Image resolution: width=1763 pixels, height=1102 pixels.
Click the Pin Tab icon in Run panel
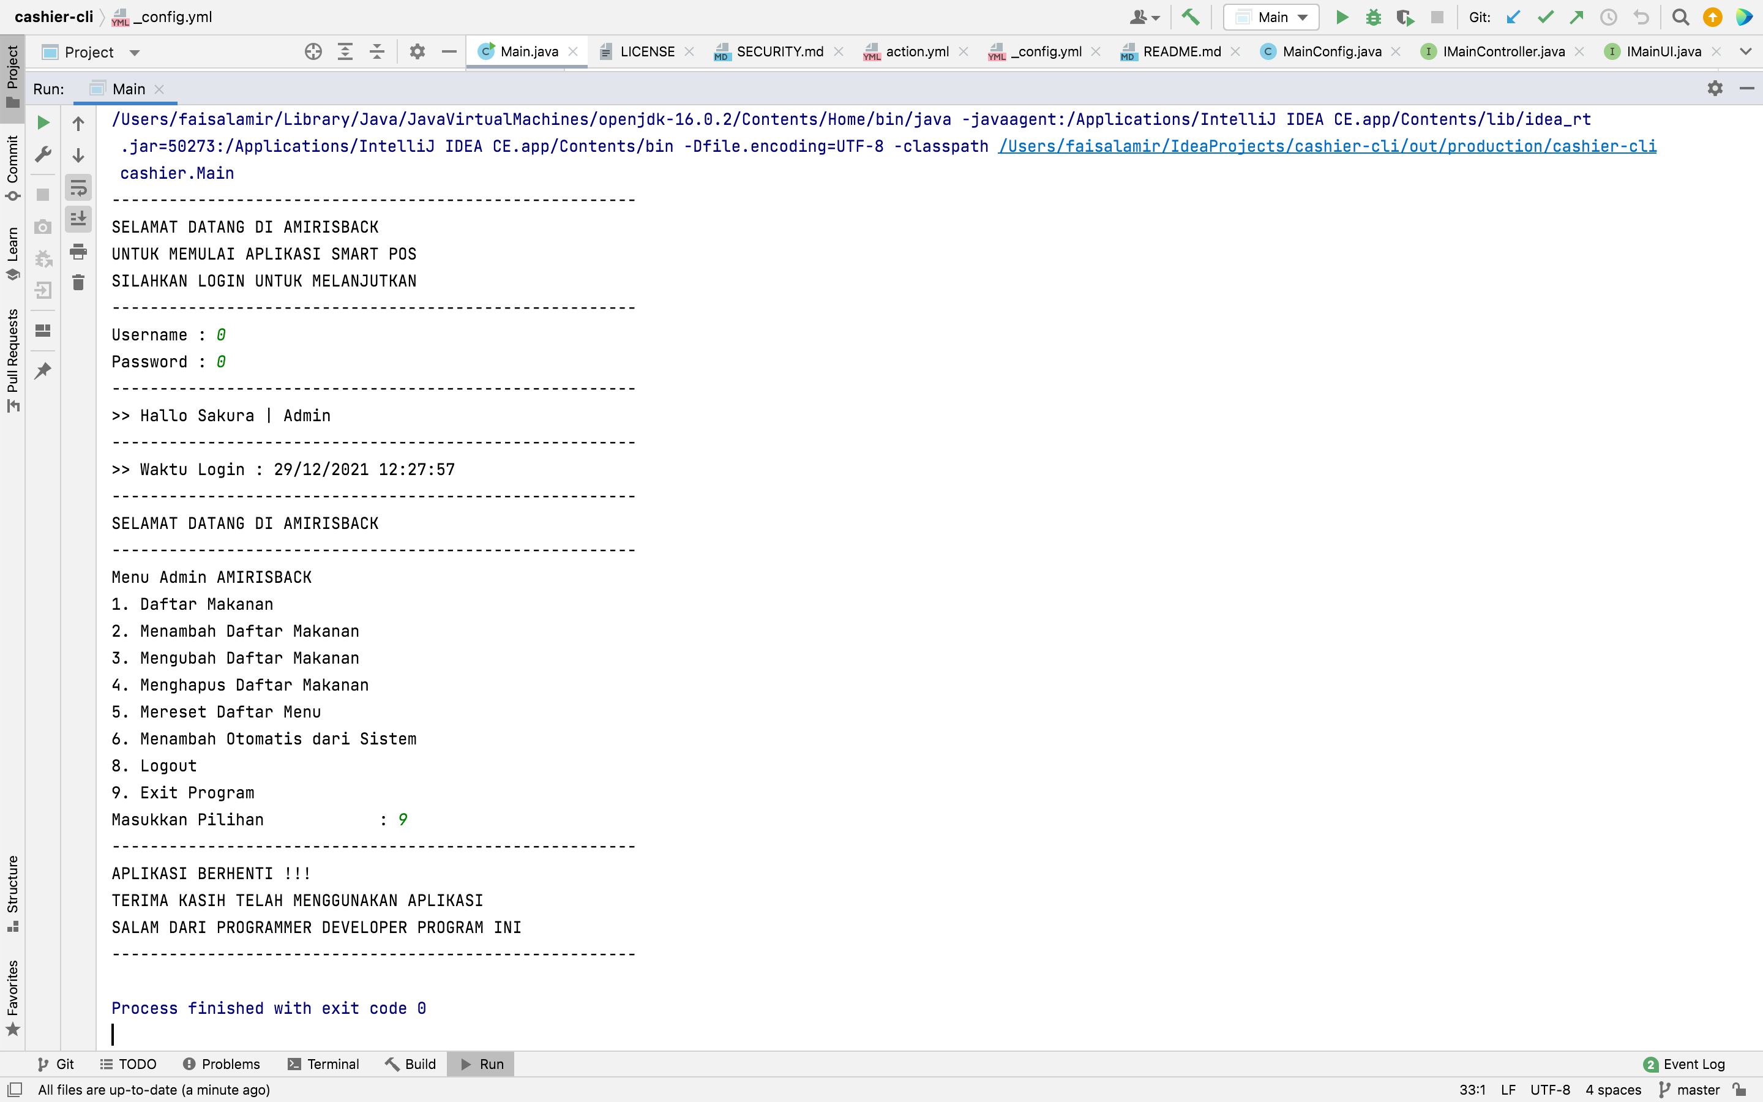pos(43,371)
